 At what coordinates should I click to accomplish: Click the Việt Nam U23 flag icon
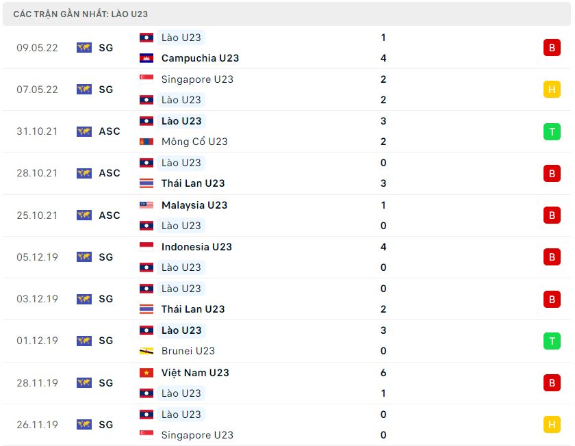(146, 373)
